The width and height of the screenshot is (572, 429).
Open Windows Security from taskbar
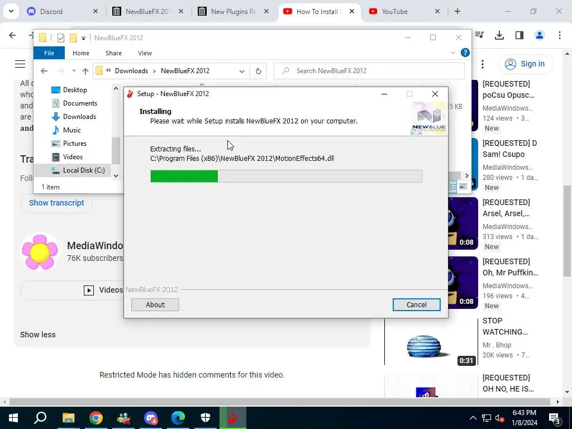coord(205,418)
